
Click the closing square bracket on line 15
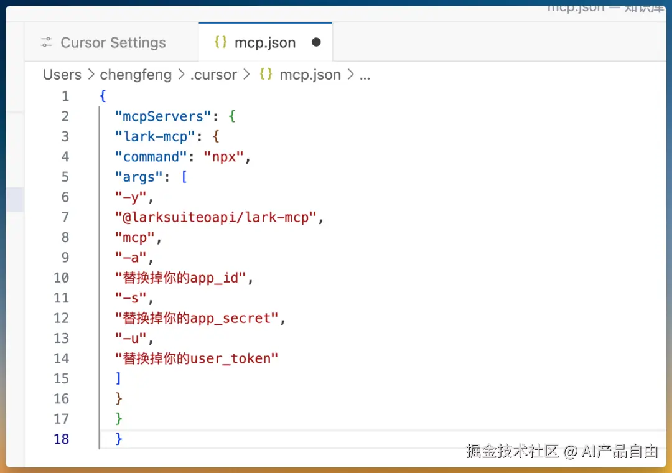(x=118, y=378)
